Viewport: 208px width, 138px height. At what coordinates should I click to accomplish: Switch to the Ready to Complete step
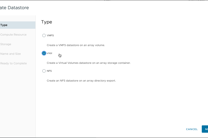pyautogui.click(x=14, y=63)
